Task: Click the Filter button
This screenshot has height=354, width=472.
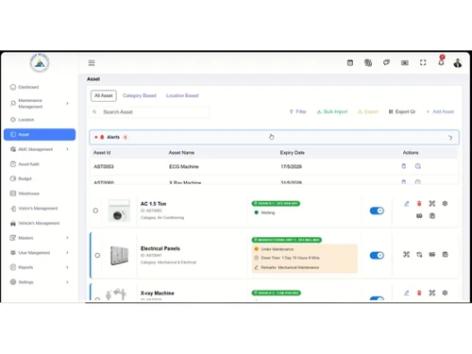Action: (297, 111)
